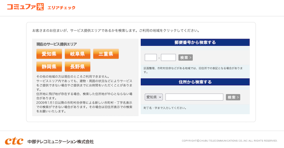Image resolution: width=284 pixels, height=148 pixels.
Task: Click the 現在のサービス提供エリア heading
Action: (x=56, y=44)
